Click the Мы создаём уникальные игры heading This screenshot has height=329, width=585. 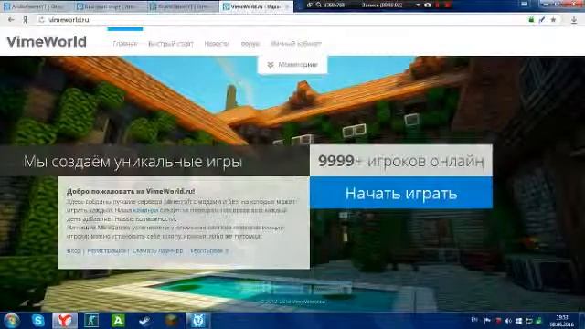pos(133,162)
